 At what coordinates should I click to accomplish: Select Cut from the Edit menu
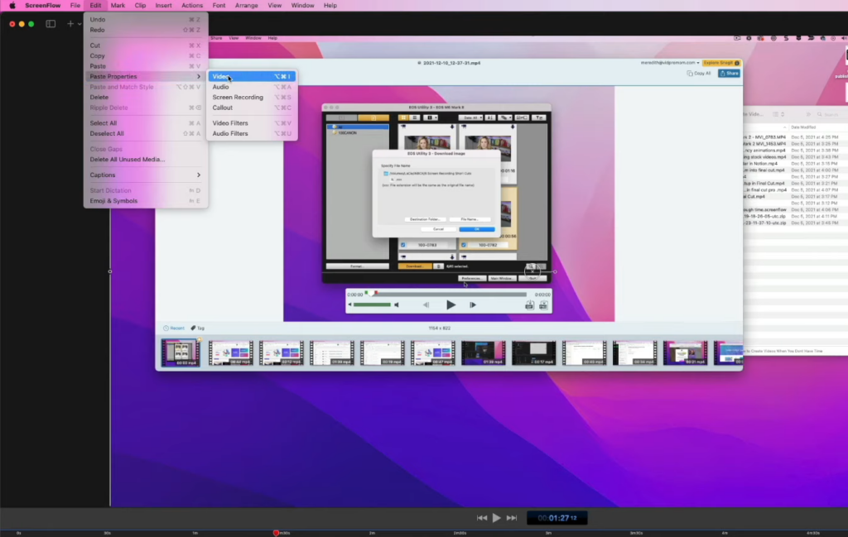[146, 46]
